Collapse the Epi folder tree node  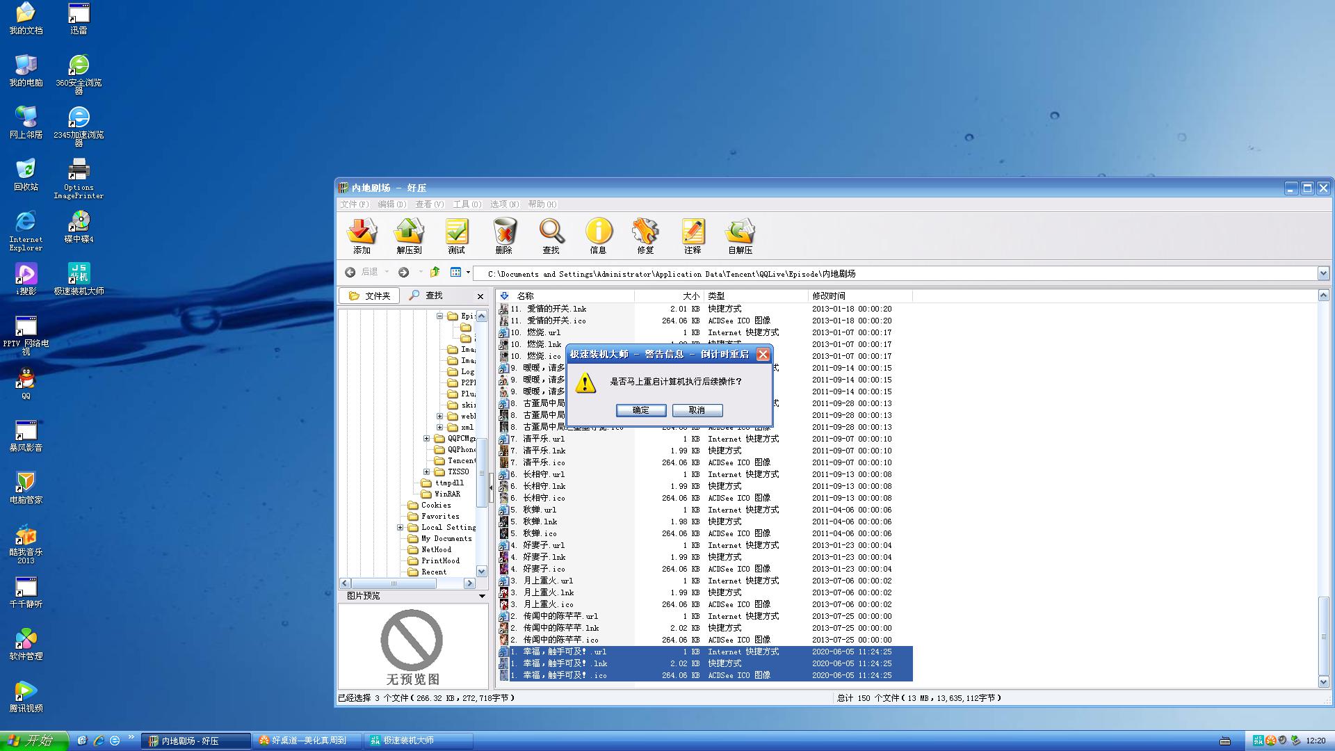[x=439, y=316]
